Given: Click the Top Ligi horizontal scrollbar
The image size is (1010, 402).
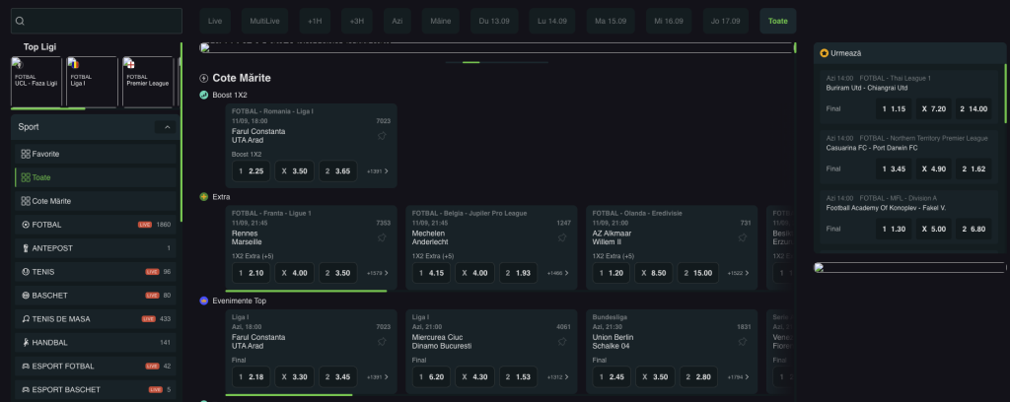Looking at the screenshot, I should [48, 108].
